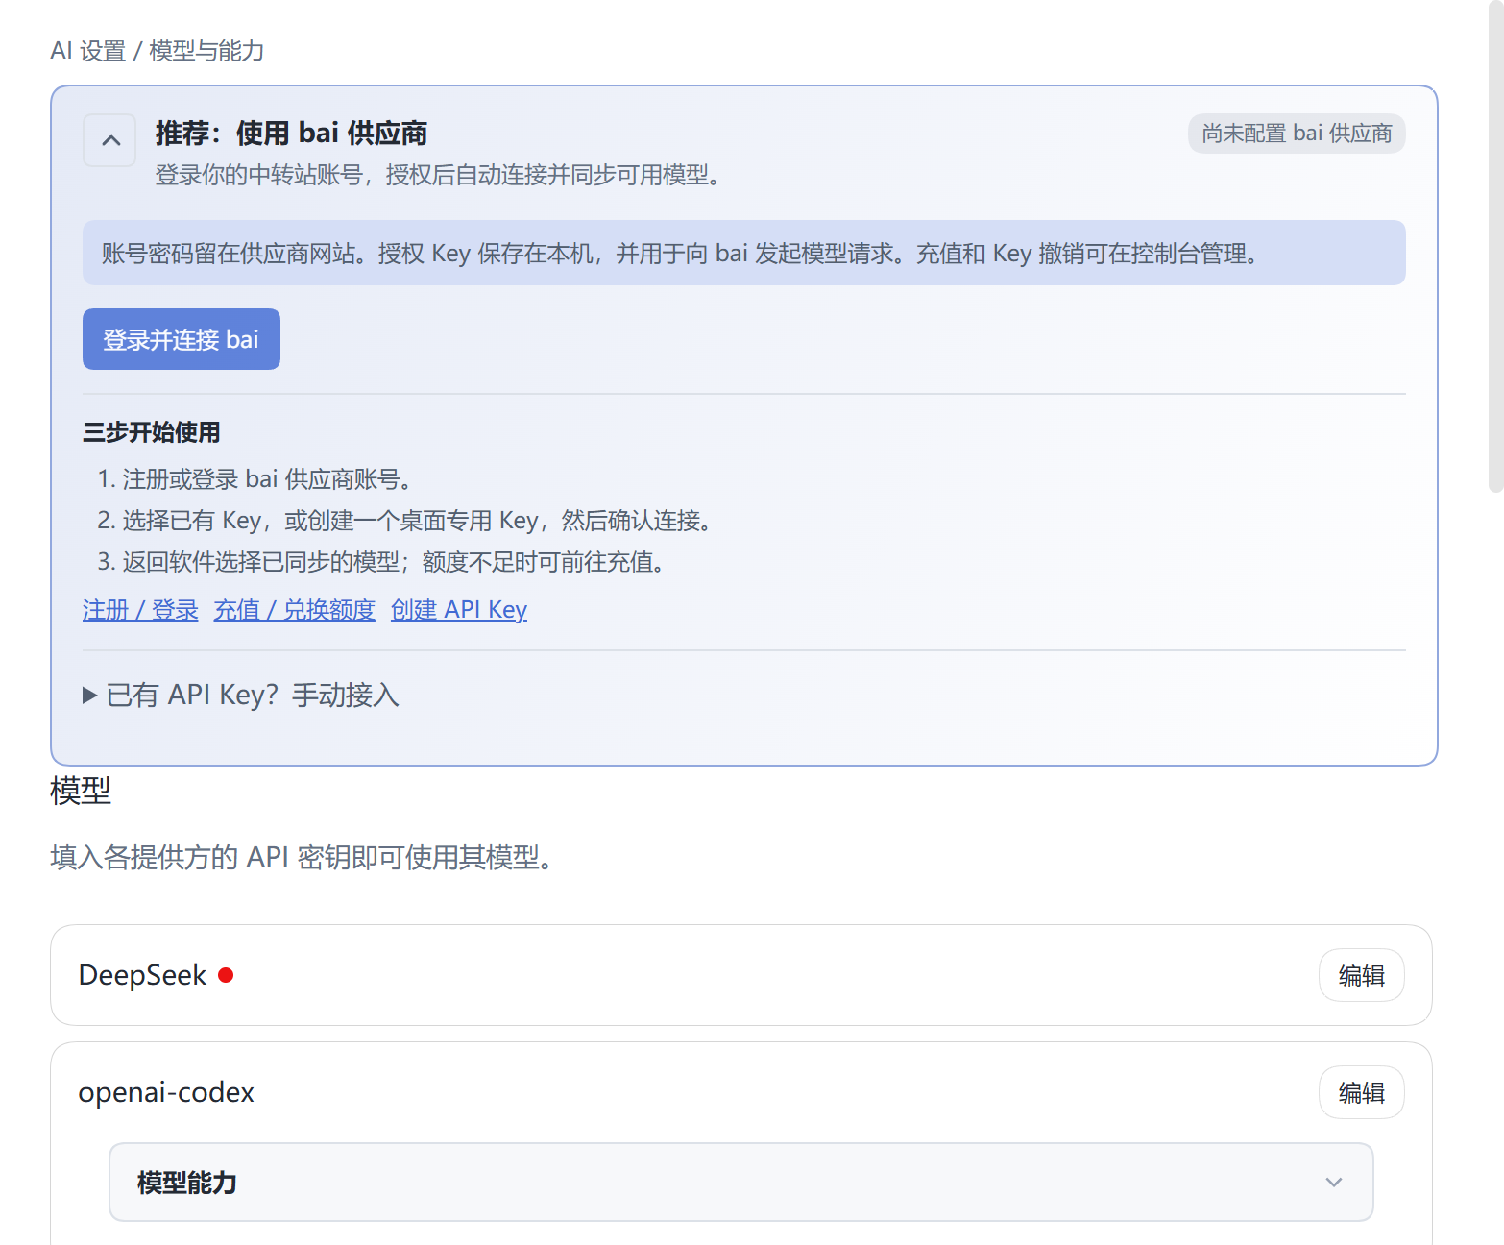
Task: Open the 充值 / 兑换额度 link
Action: click(x=294, y=610)
